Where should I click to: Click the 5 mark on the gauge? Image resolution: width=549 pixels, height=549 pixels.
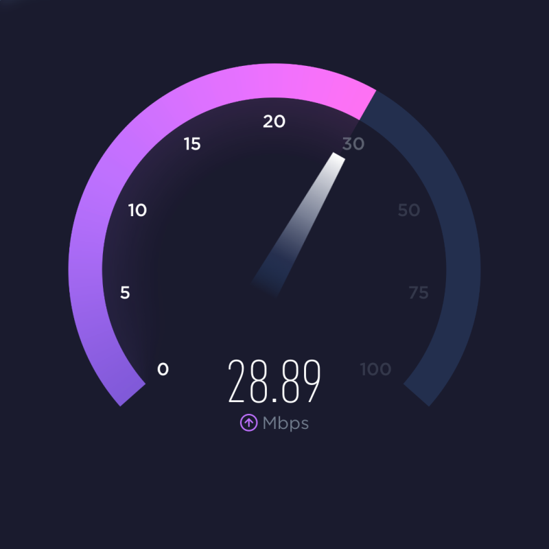[x=125, y=292]
